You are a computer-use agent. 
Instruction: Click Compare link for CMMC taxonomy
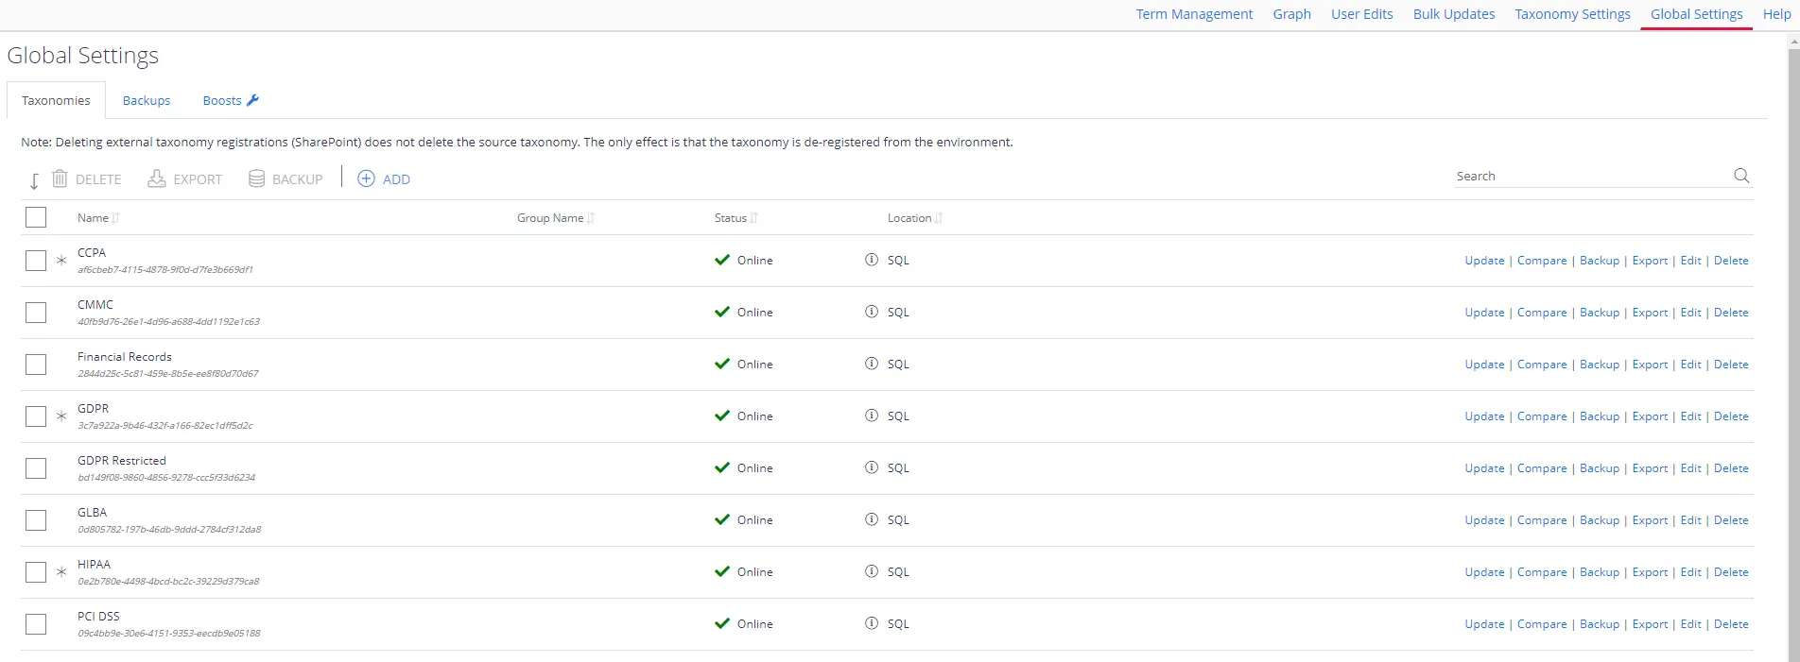tap(1542, 313)
